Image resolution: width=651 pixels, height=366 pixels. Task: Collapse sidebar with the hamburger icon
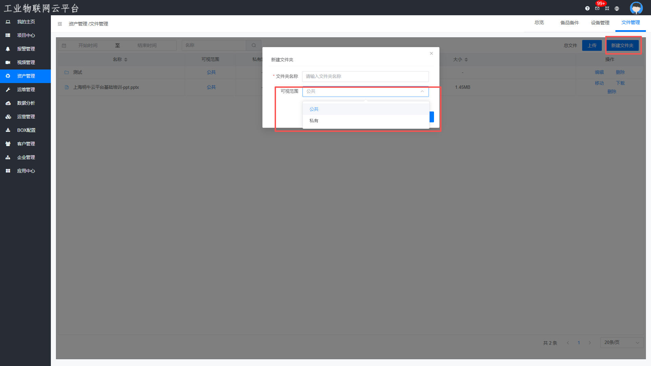click(x=60, y=24)
